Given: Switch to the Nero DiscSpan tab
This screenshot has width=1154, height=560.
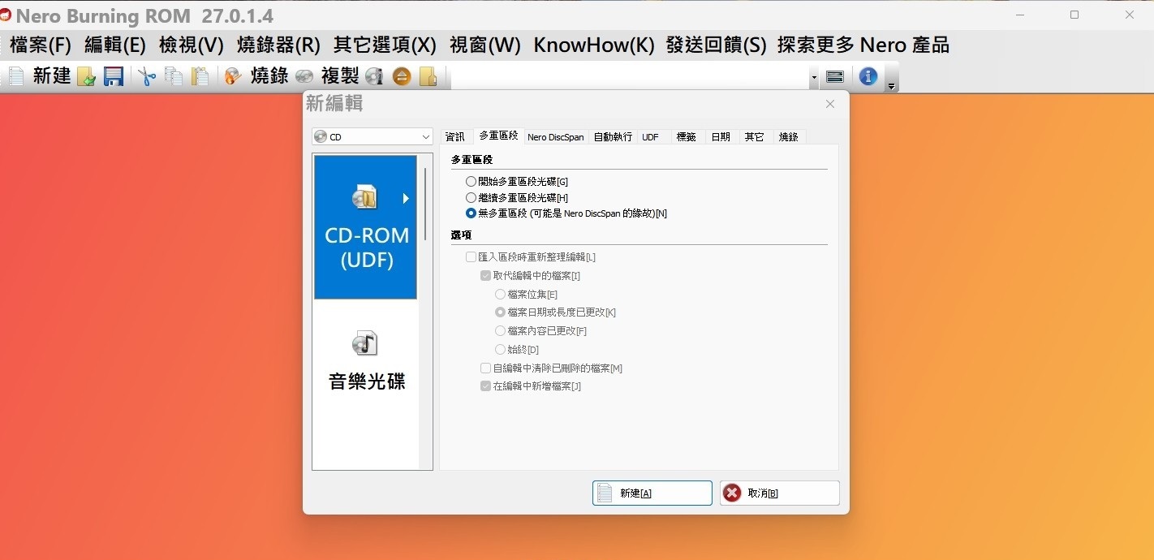Looking at the screenshot, I should coord(555,137).
